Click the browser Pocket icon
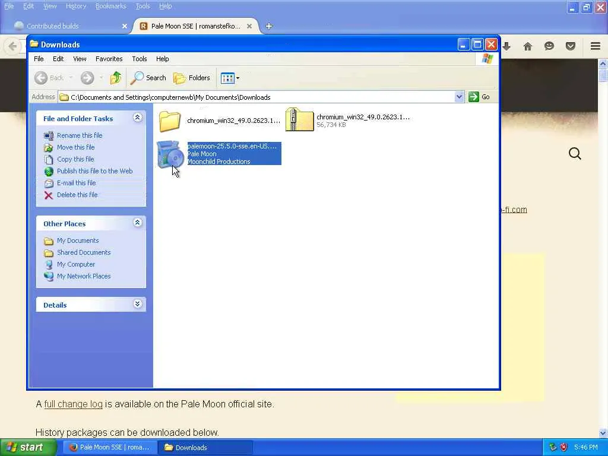The height and width of the screenshot is (456, 608). [x=571, y=46]
